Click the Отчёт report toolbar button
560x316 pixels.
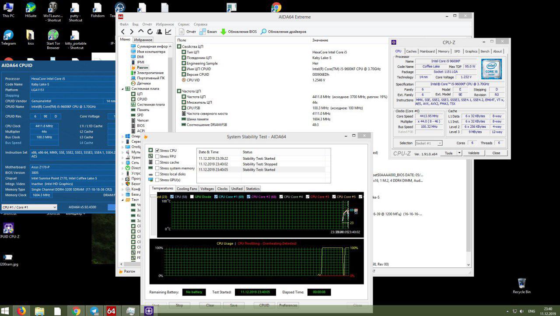pos(187,32)
